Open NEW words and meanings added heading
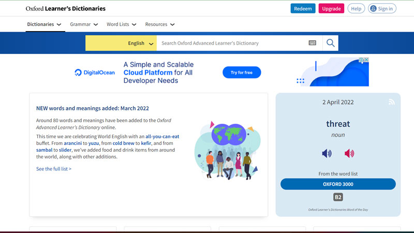Screen dimensions: 414x233 click(93, 108)
